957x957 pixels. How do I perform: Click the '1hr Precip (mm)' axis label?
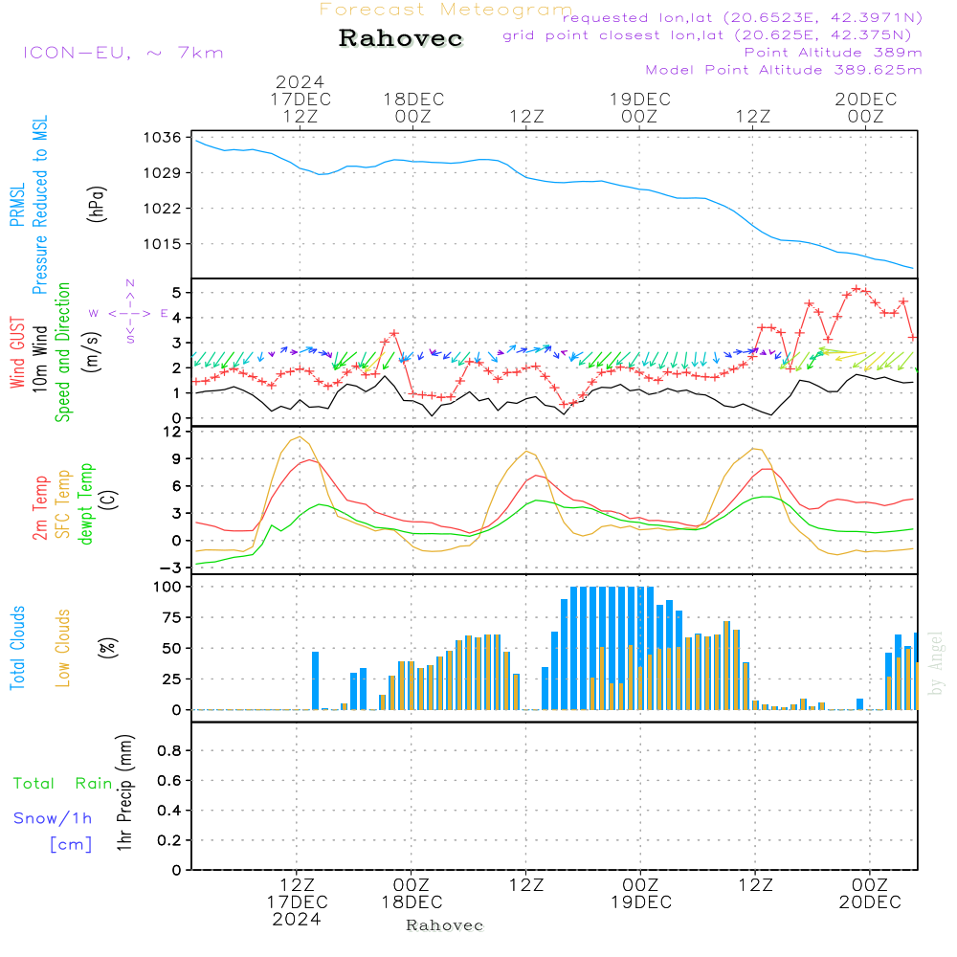[124, 792]
